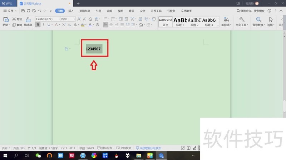This screenshot has width=286, height=160.
Task: Open the Find and Replace magnifier tool
Action: point(258,20)
